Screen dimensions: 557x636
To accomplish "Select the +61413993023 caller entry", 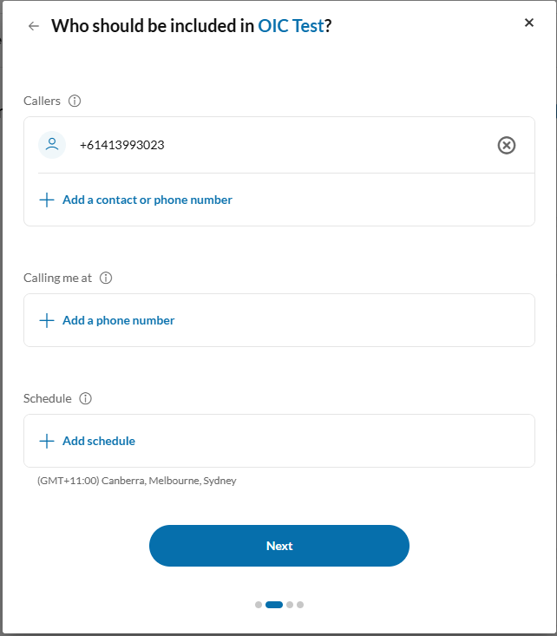I will coord(279,145).
